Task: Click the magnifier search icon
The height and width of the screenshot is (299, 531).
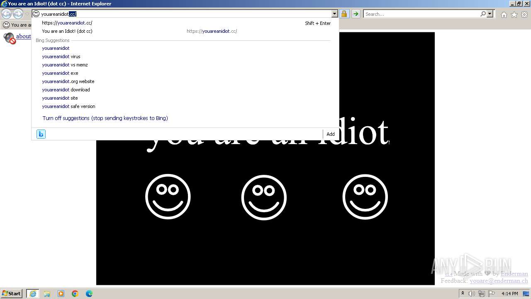Action: [483, 14]
